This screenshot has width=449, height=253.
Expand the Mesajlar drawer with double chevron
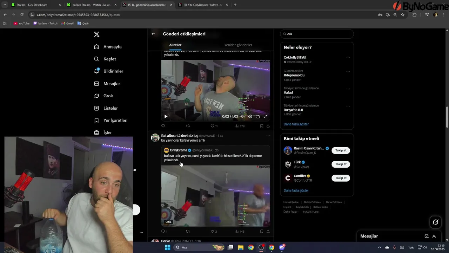pyautogui.click(x=434, y=236)
